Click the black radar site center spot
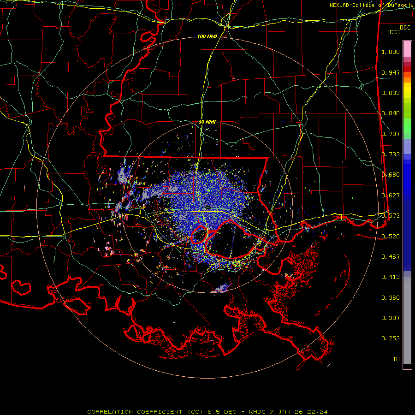This screenshot has height=415, width=415. [207, 207]
